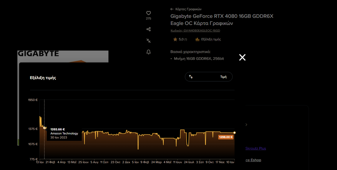Click the bar chart icon beside Εξέλιξη τιμής

click(x=197, y=39)
